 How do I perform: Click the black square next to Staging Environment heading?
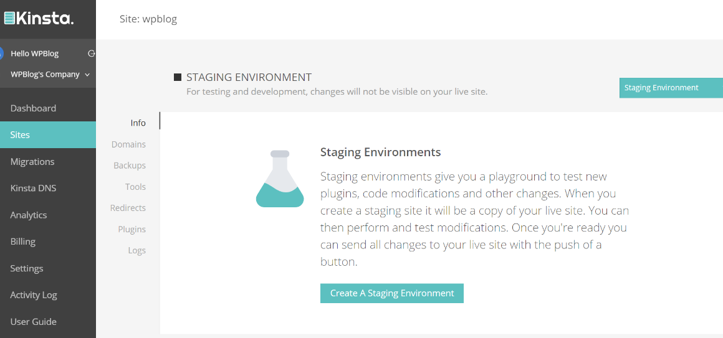pyautogui.click(x=178, y=77)
